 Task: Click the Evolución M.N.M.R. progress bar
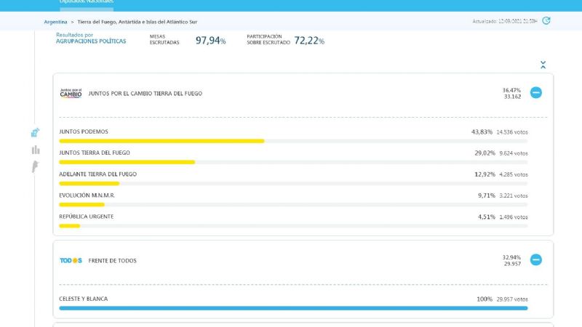(x=81, y=205)
